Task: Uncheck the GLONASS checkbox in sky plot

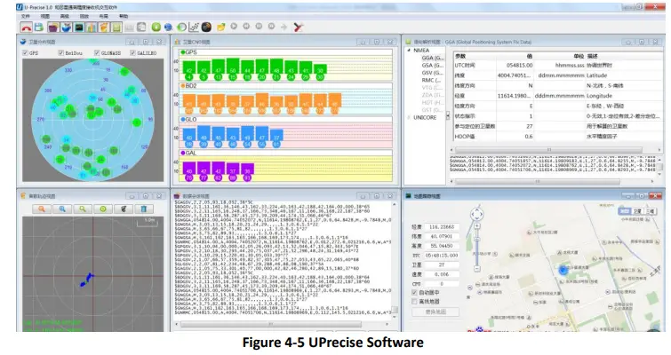Action: [x=97, y=53]
